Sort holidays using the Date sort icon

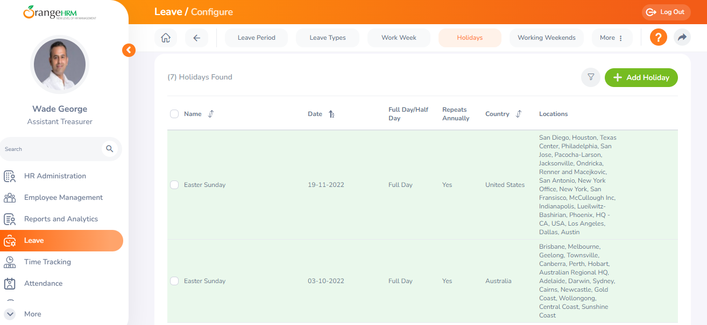pos(332,114)
